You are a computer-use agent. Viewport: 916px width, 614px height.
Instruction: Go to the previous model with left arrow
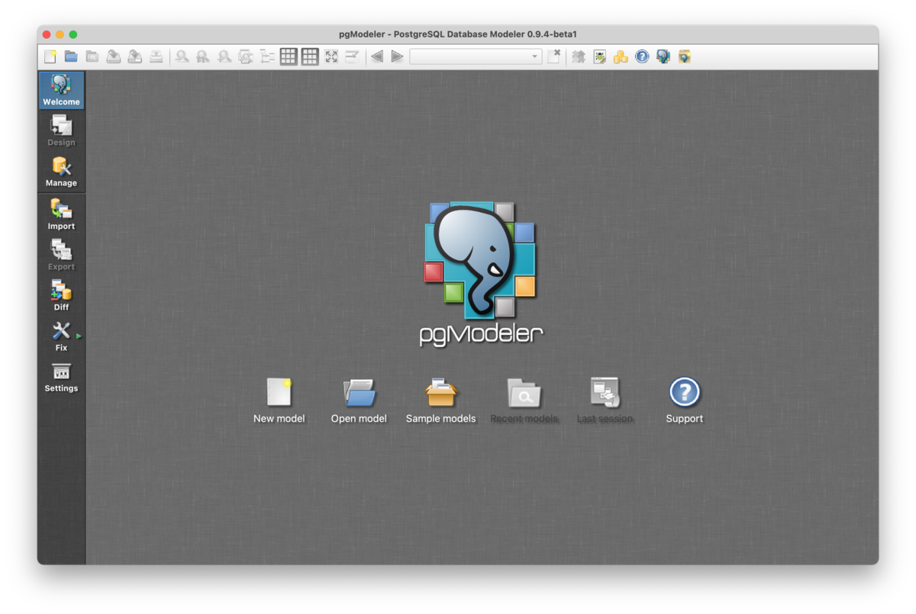[x=376, y=56]
